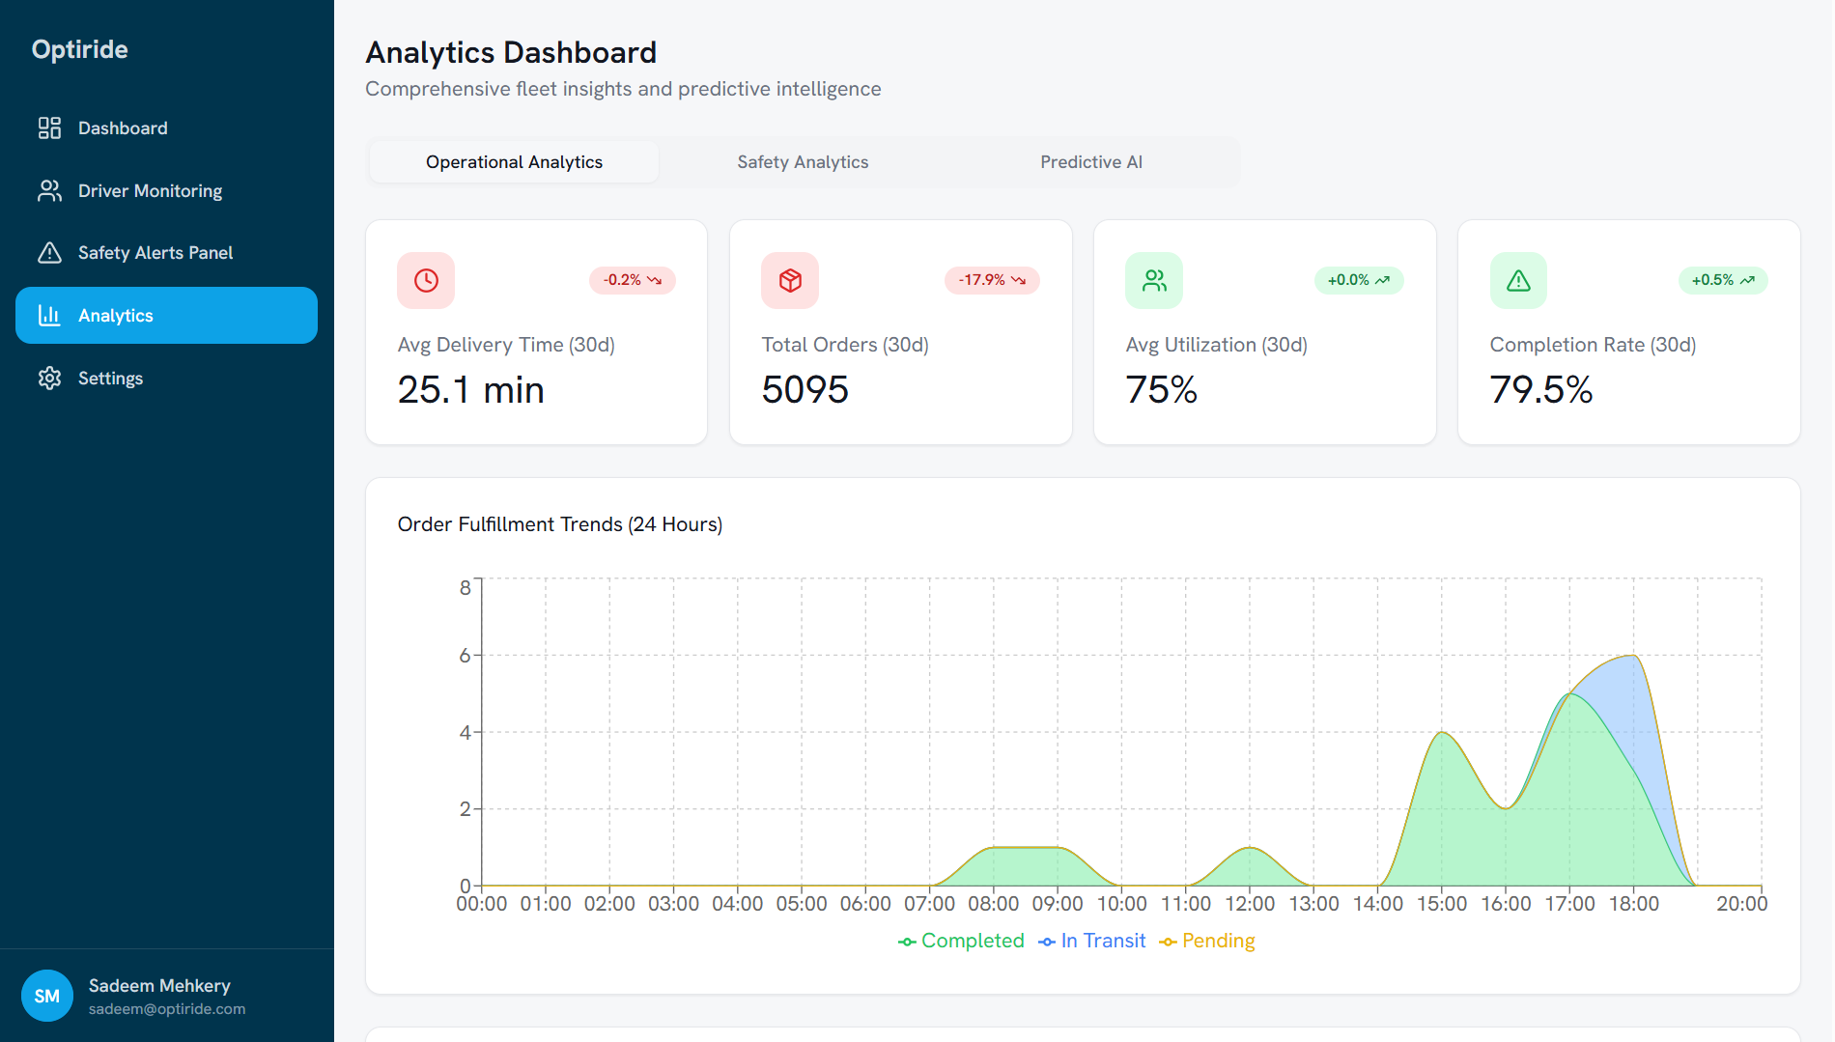
Task: Click the Order Fulfillment Trends chart title
Action: pyautogui.click(x=560, y=524)
